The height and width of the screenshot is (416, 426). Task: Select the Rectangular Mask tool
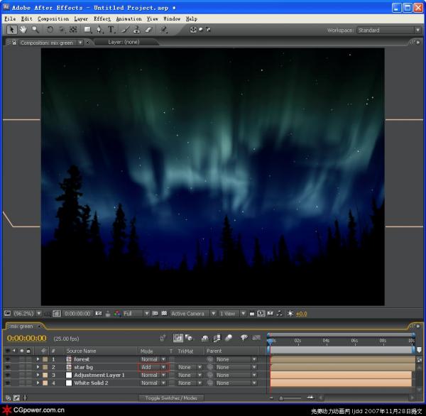click(x=87, y=30)
